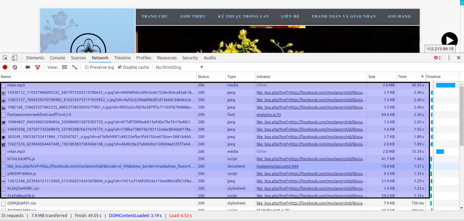Switch to the Sources tab
The image size is (464, 221).
[x=78, y=58]
